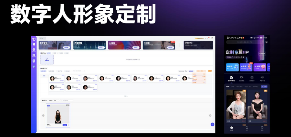Click the user avatar in top-right corner
The image size is (291, 137).
(x=212, y=38)
